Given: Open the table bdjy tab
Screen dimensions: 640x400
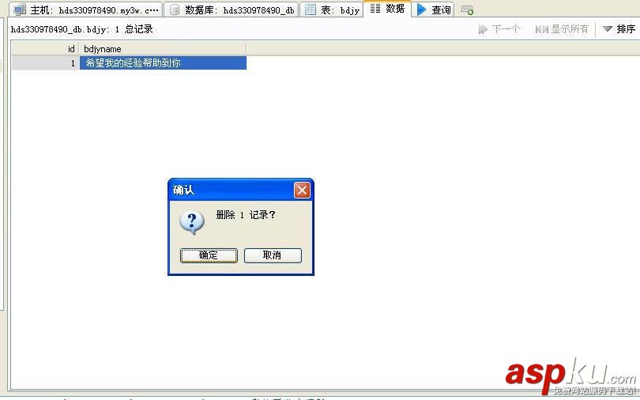Looking at the screenshot, I should point(331,9).
